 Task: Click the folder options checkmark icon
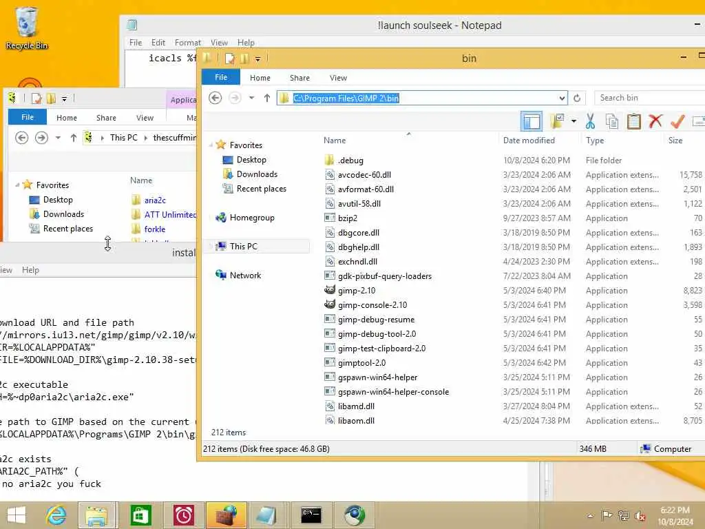point(558,121)
